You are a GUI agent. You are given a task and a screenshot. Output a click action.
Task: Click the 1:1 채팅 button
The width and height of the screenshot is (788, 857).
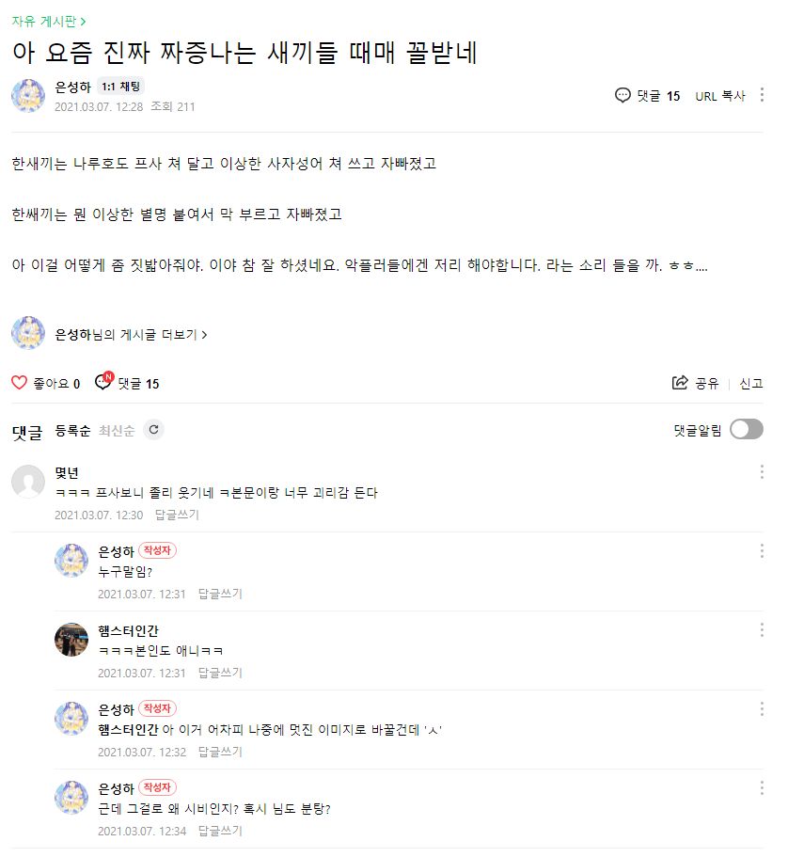[x=120, y=87]
